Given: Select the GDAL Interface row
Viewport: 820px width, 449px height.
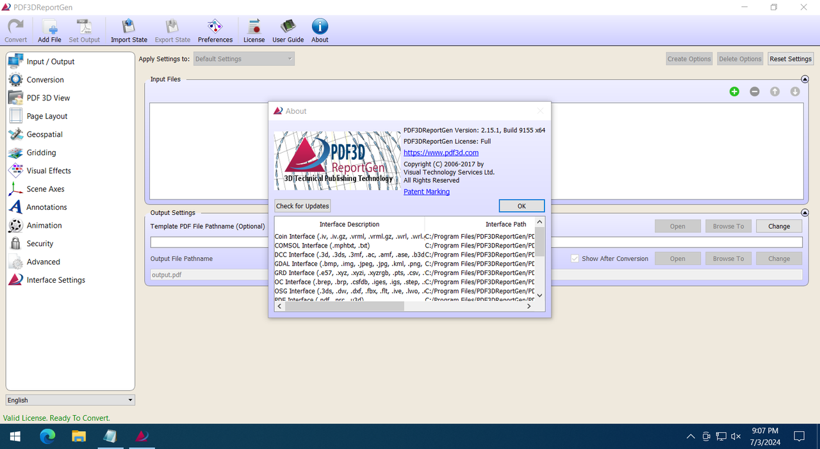Looking at the screenshot, I should click(x=404, y=264).
